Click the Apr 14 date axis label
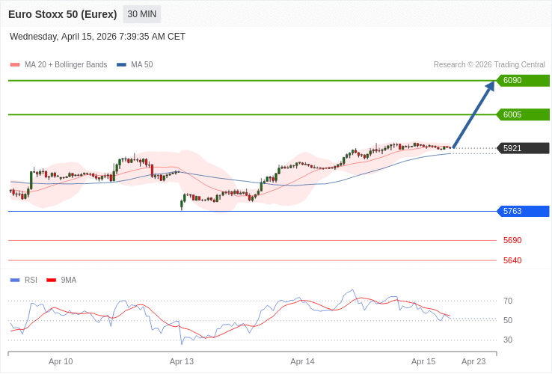This screenshot has height=374, width=552. (x=302, y=361)
